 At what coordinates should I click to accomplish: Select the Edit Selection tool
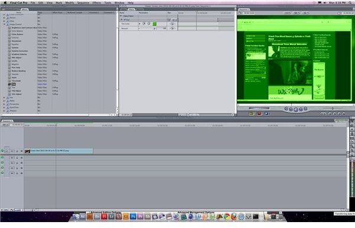point(352,125)
